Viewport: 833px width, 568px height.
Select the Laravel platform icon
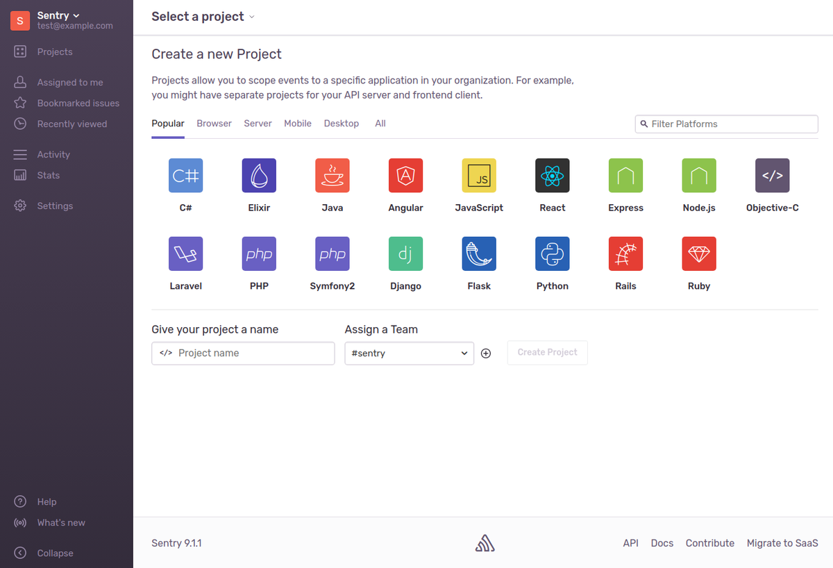pyautogui.click(x=185, y=253)
